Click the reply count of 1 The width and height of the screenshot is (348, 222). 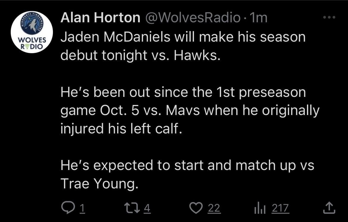point(82,208)
